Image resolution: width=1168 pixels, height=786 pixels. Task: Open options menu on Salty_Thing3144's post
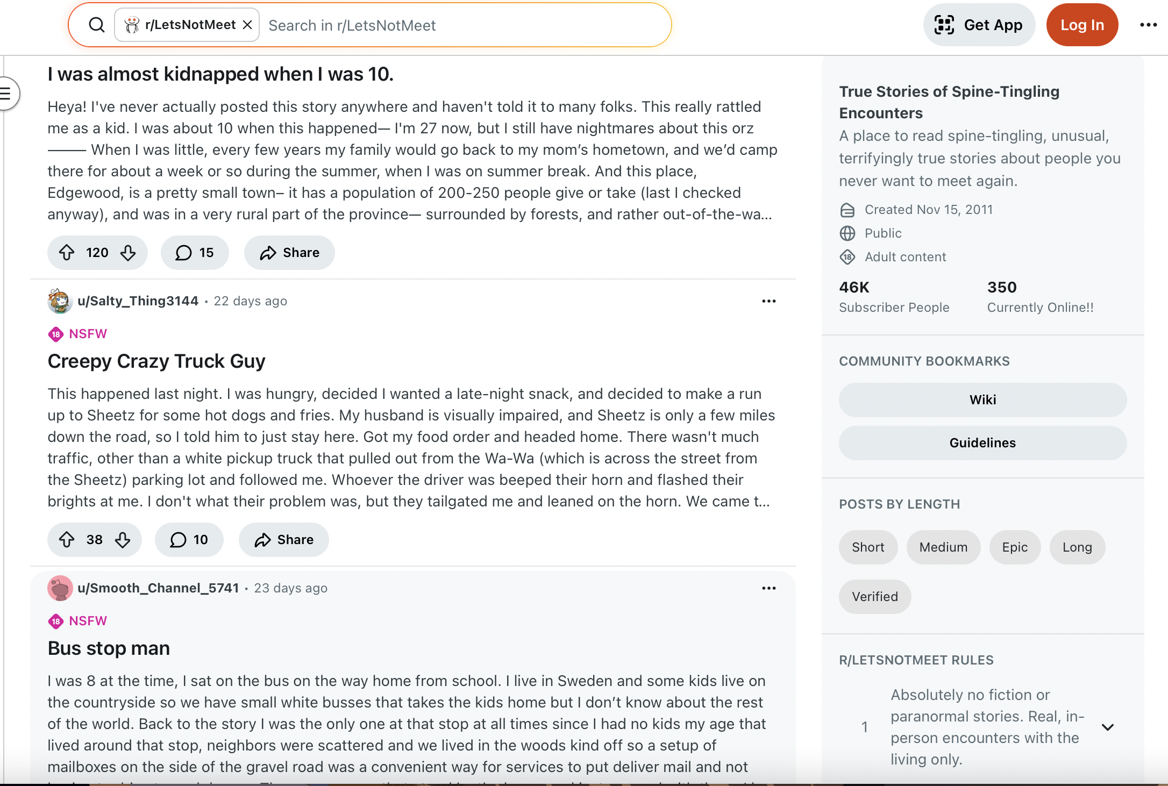pyautogui.click(x=768, y=301)
